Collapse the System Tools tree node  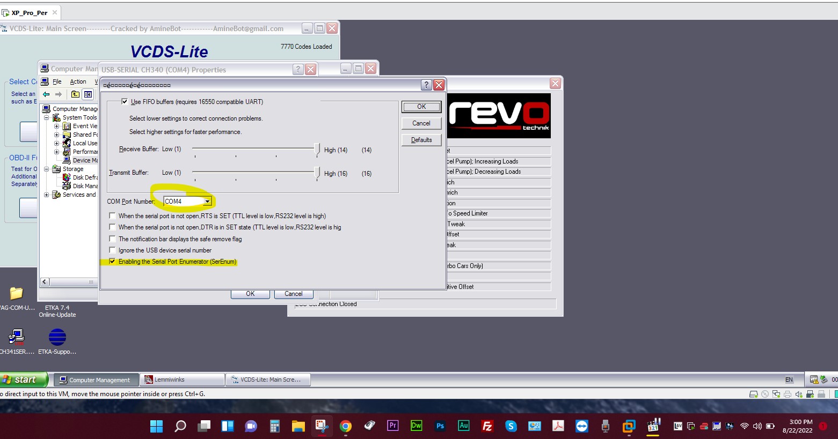point(46,117)
